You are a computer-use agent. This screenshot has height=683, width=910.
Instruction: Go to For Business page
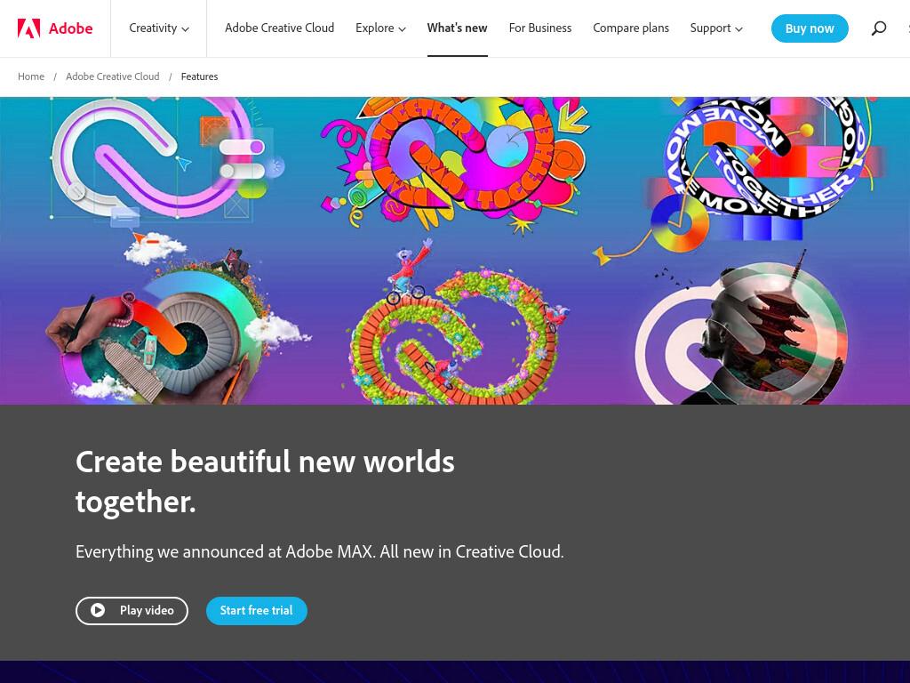pyautogui.click(x=539, y=28)
